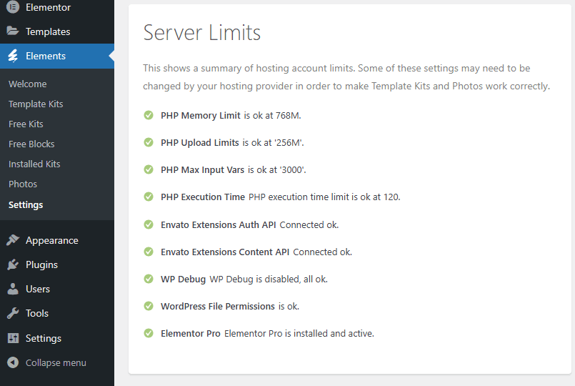Click green check beside WP Debug

[149, 279]
